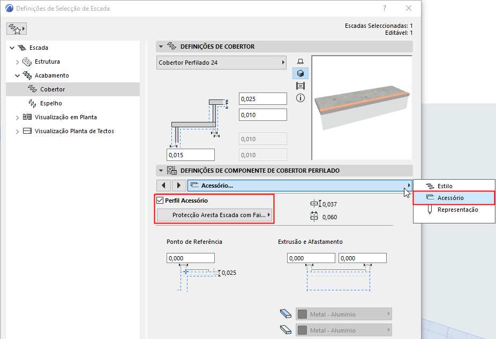496x339 pixels.
Task: Click the 0,015 dimension field
Action: (x=191, y=155)
